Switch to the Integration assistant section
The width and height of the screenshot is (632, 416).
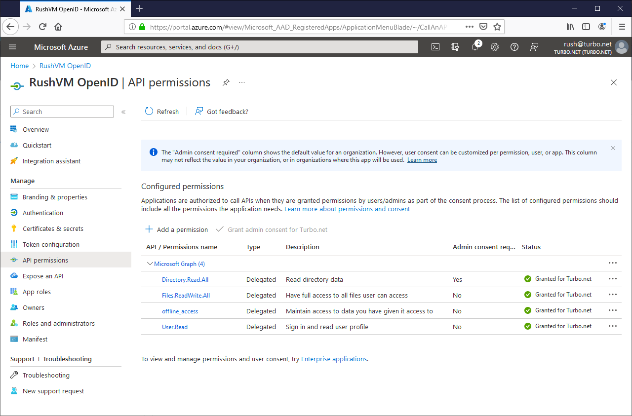(52, 161)
